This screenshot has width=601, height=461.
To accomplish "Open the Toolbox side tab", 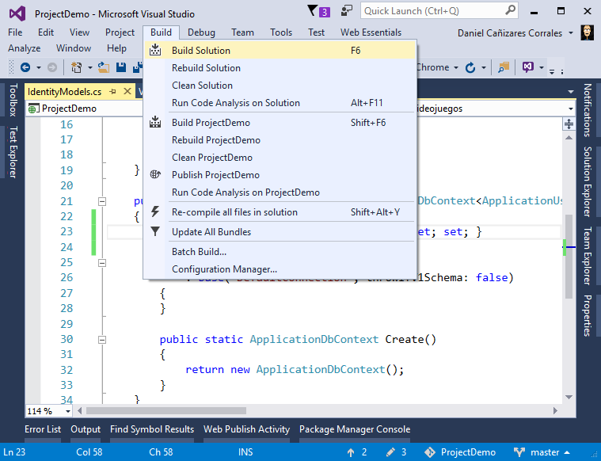I will click(13, 100).
